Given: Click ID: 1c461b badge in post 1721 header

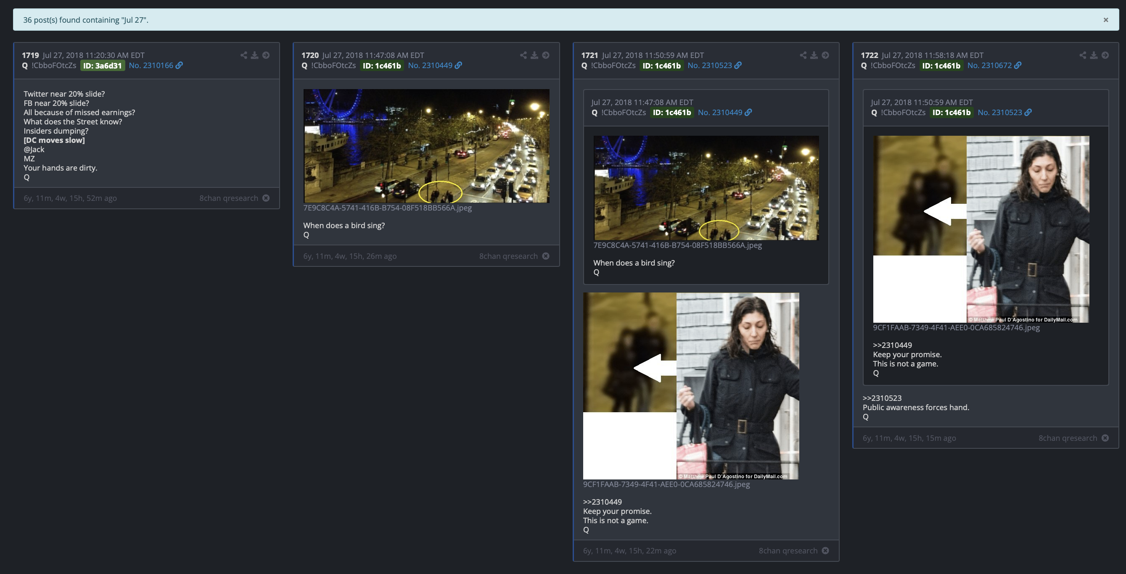Looking at the screenshot, I should 661,66.
